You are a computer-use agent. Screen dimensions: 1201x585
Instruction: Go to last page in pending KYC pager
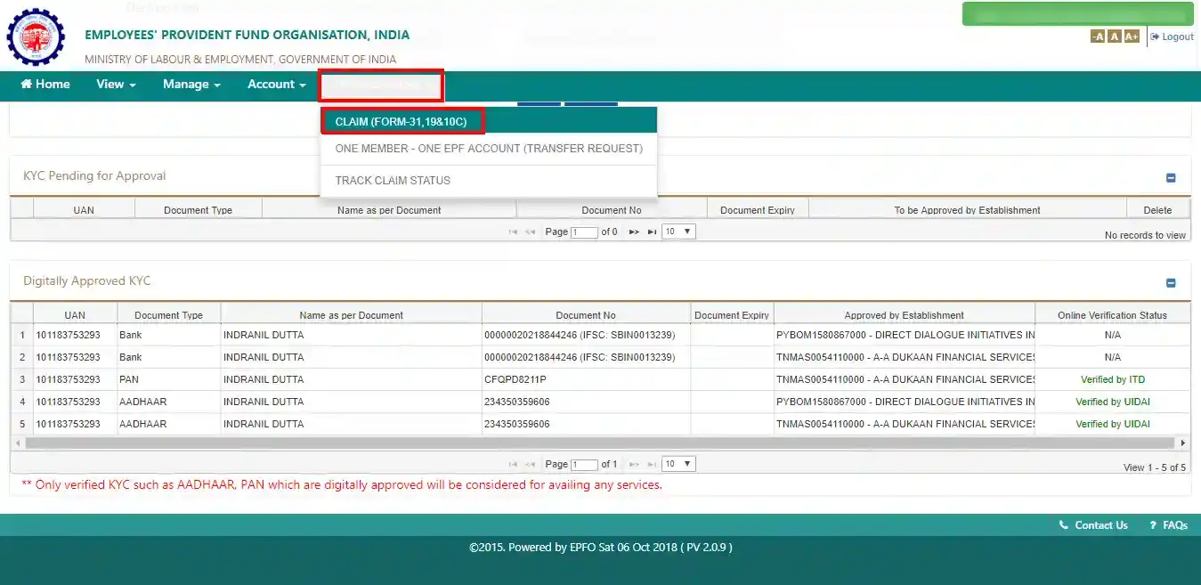coord(652,232)
